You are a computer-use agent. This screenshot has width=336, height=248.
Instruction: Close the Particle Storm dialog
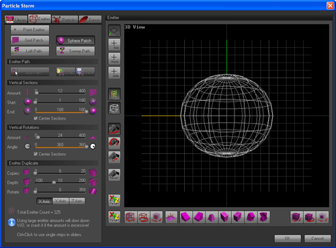[x=330, y=5]
